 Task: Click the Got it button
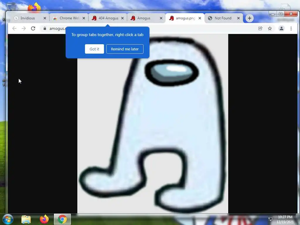(94, 49)
